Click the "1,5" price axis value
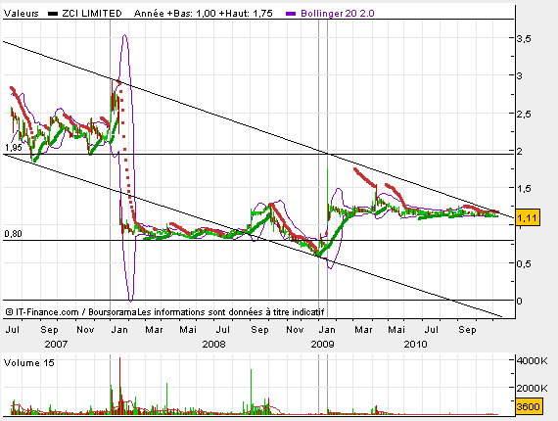Image resolution: width=558 pixels, height=421 pixels. (524, 188)
